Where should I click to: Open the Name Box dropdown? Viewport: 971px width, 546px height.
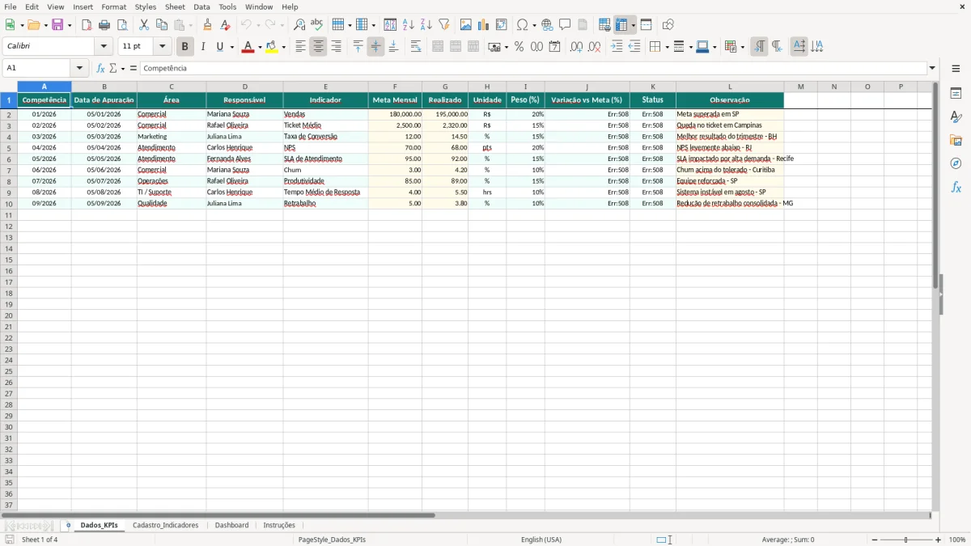click(x=79, y=68)
